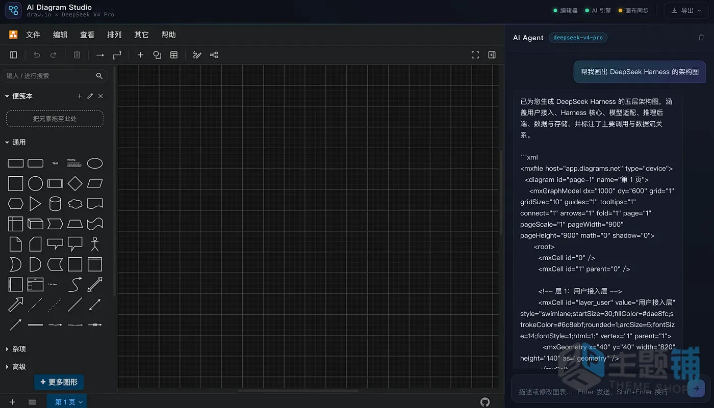Select the waypoints connector style tool
This screenshot has height=408, width=714.
click(117, 55)
